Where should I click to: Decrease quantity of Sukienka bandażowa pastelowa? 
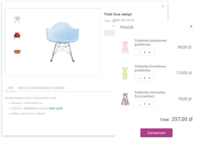point(140,52)
